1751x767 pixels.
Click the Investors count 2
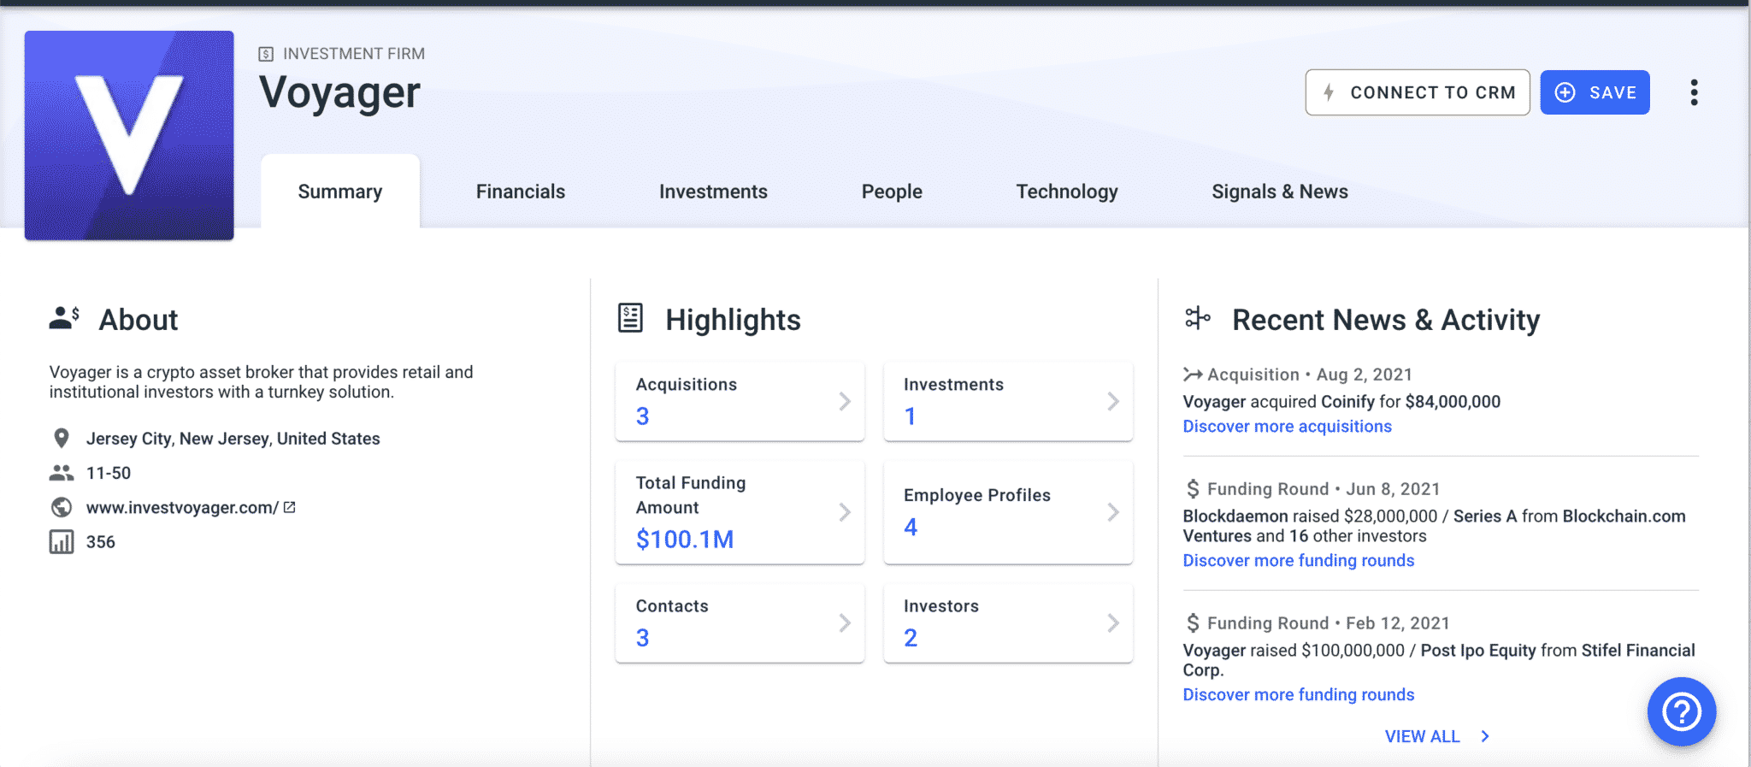(x=911, y=638)
